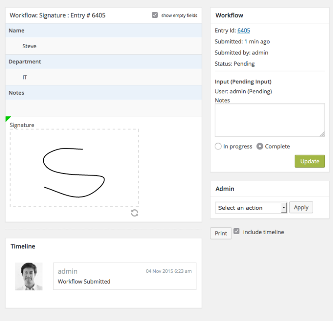Click the green corner marker above Signature
The width and height of the screenshot is (333, 321).
click(x=7, y=118)
